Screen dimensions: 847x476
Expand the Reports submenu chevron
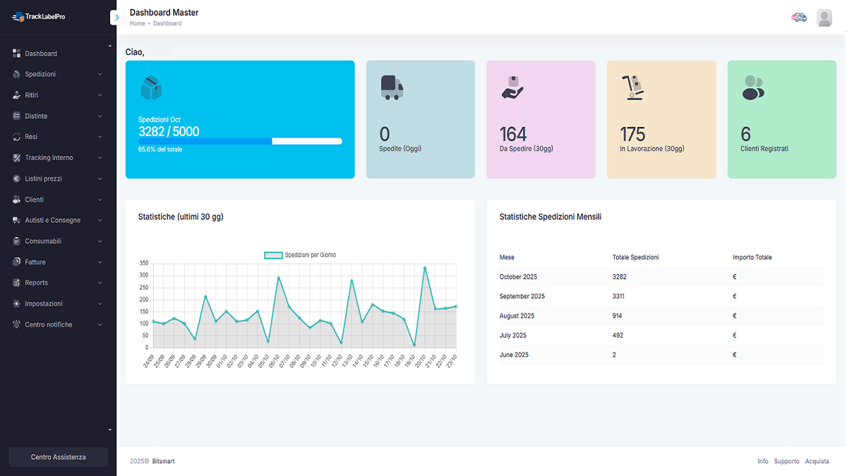click(x=100, y=283)
